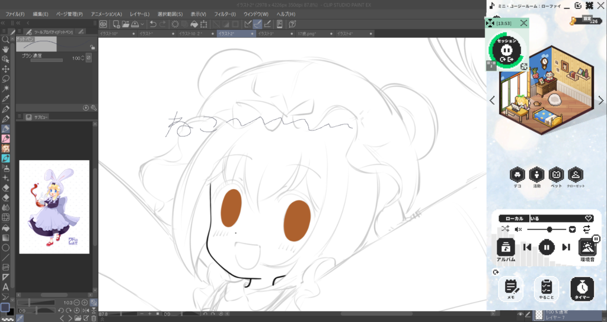Open the デコ (Deco) furniture icon

[x=517, y=174]
